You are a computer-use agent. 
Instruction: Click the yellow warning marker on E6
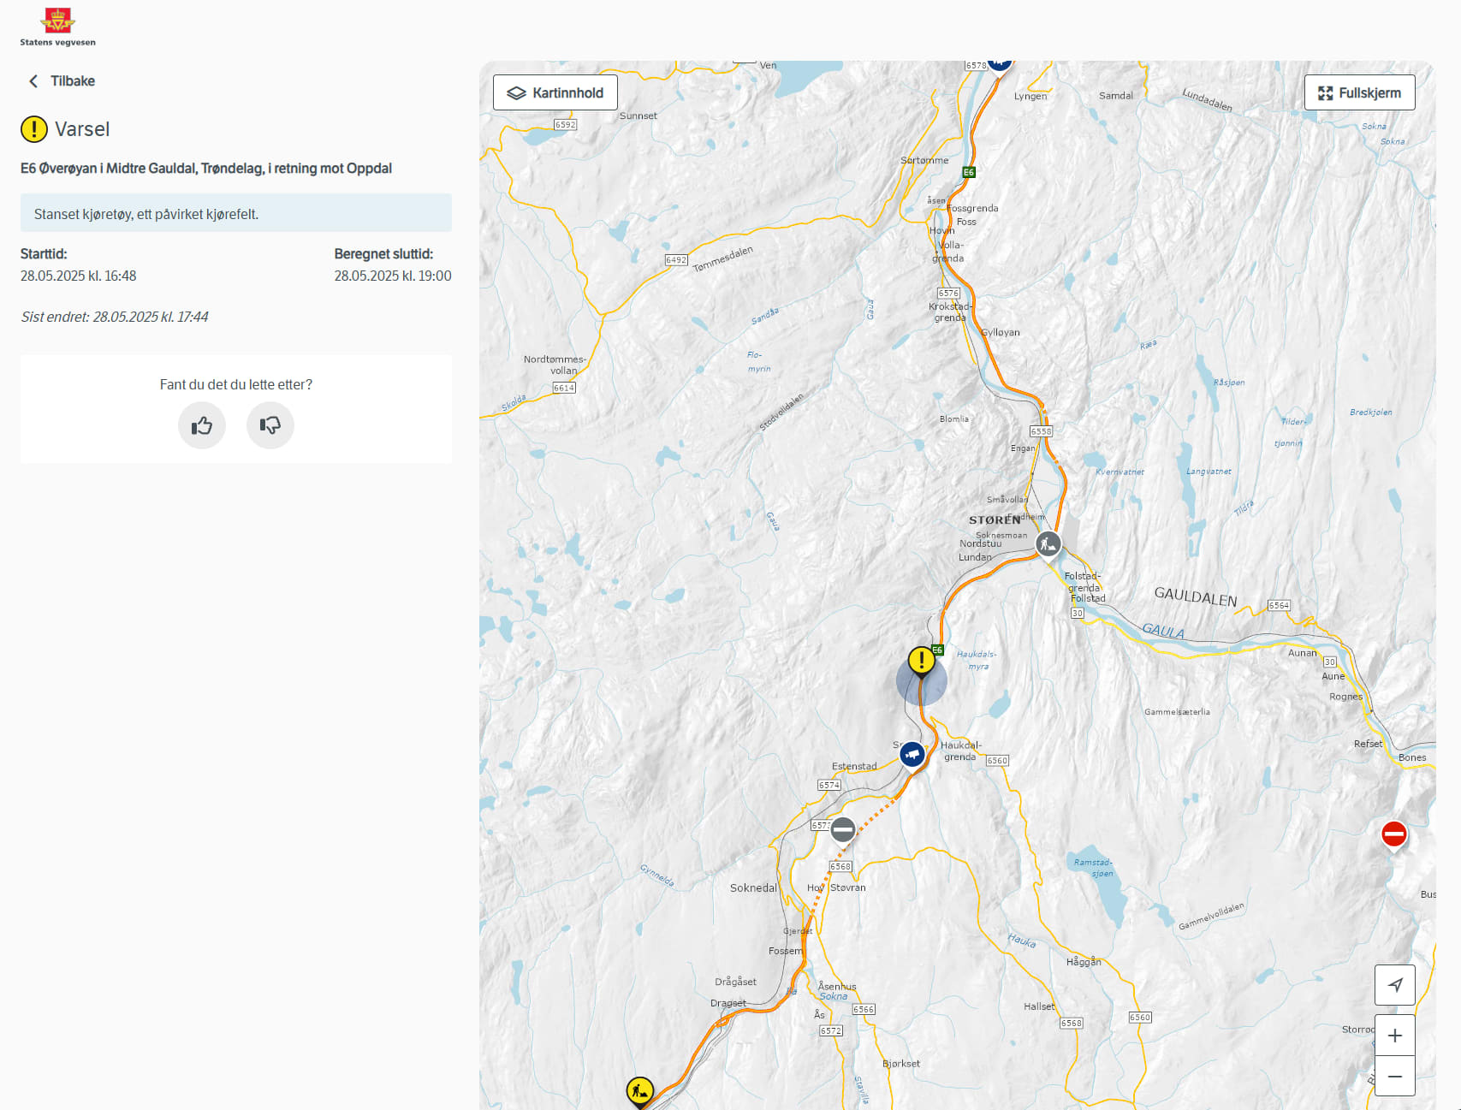click(921, 661)
